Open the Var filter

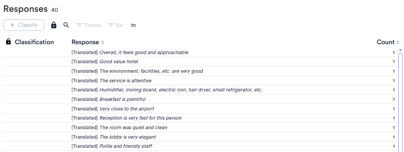point(116,25)
